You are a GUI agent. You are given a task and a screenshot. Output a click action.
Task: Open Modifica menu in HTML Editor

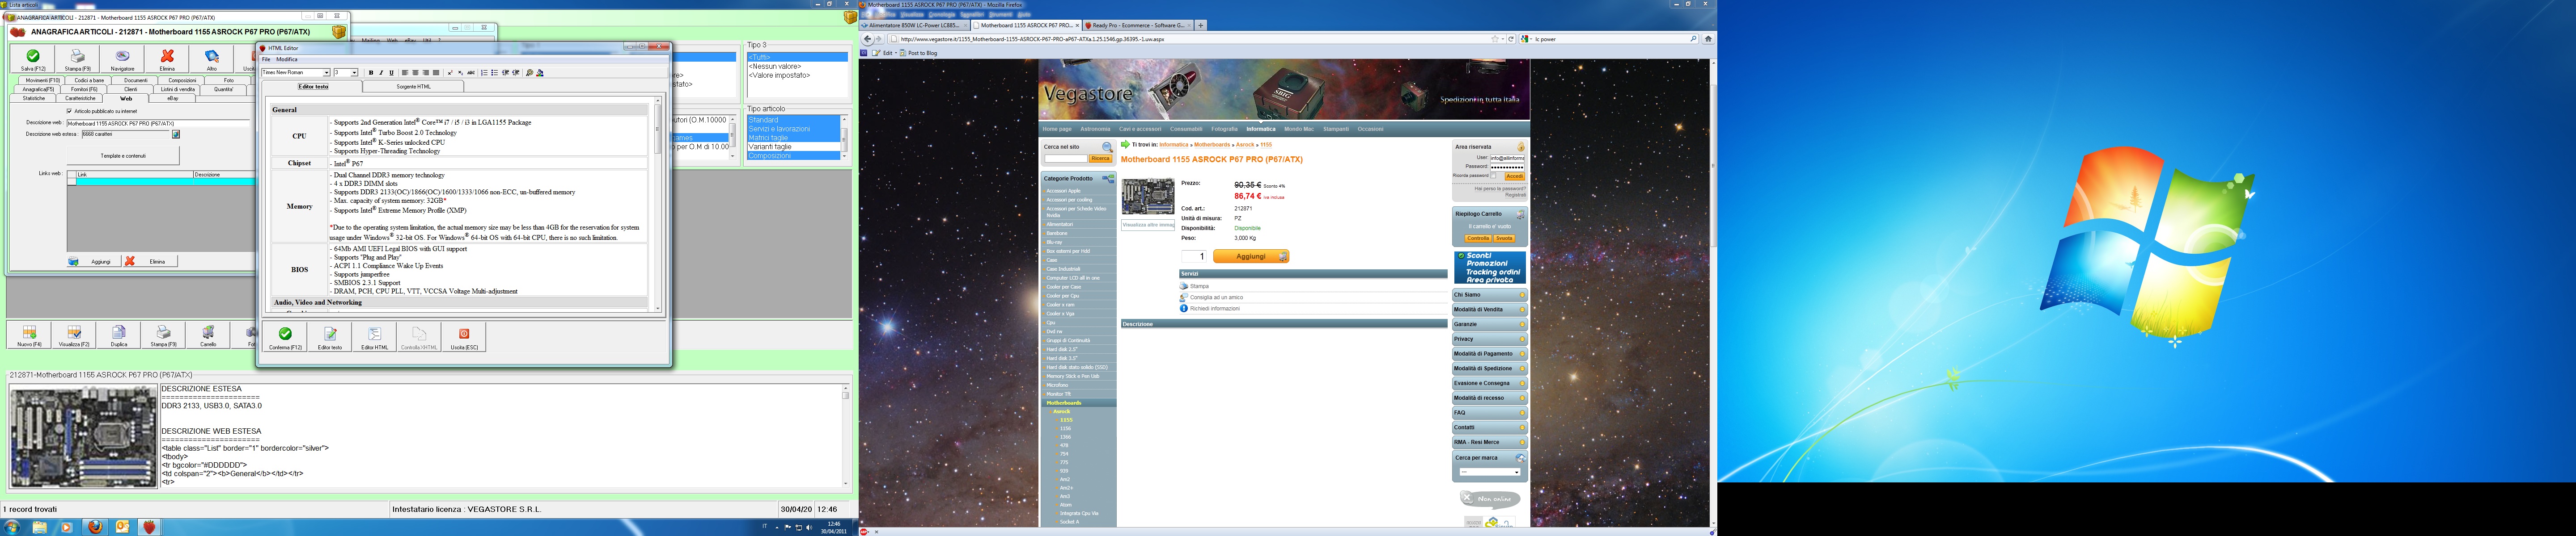(287, 60)
